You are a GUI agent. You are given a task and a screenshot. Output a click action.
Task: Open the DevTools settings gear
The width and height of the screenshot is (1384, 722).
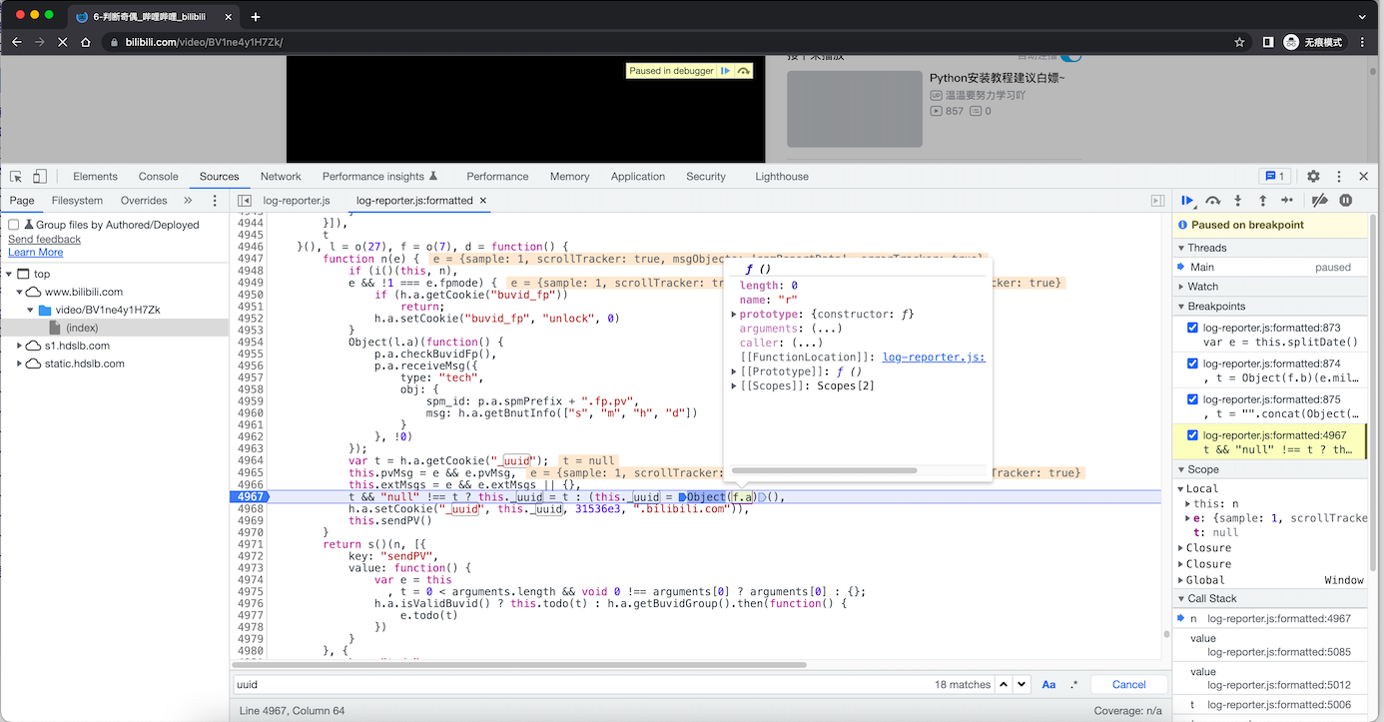tap(1313, 177)
